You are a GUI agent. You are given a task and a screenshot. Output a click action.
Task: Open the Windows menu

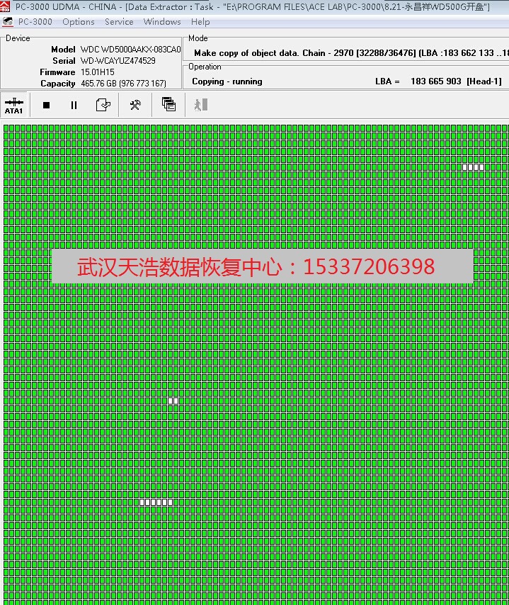coord(162,22)
